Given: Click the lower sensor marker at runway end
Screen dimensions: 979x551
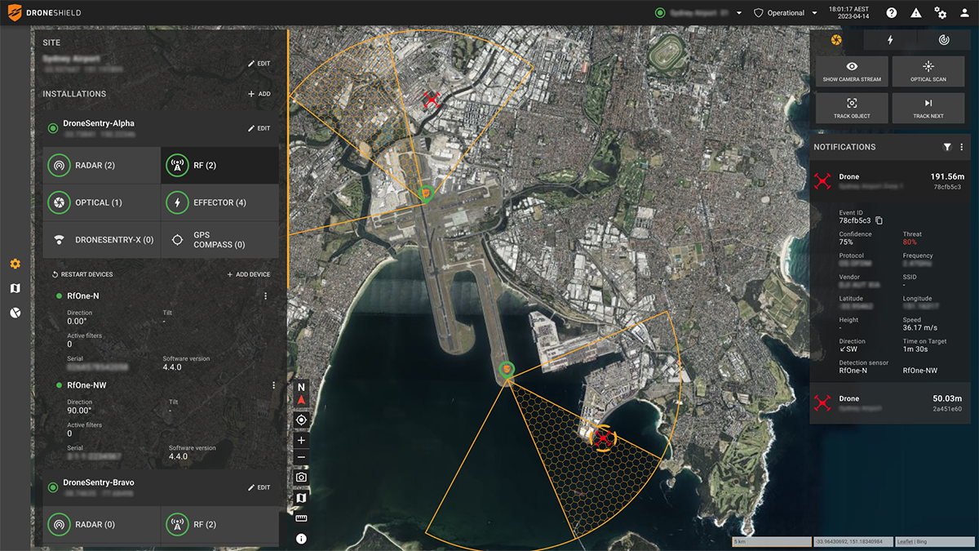Looking at the screenshot, I should (x=507, y=370).
